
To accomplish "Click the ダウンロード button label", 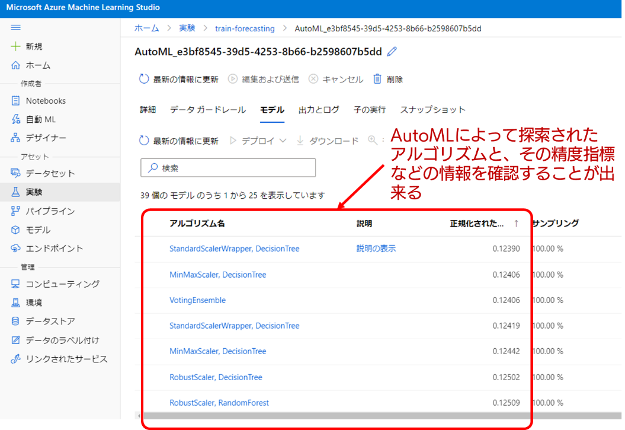I will click(334, 141).
